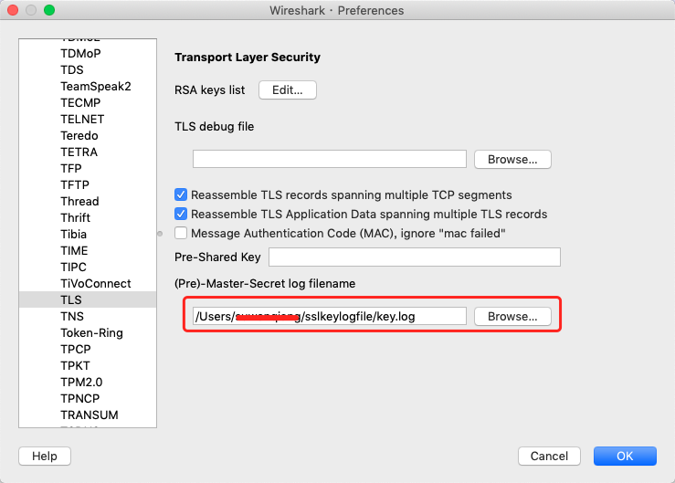This screenshot has height=483, width=675.
Task: Browse for the Master-Secret log file
Action: point(512,317)
